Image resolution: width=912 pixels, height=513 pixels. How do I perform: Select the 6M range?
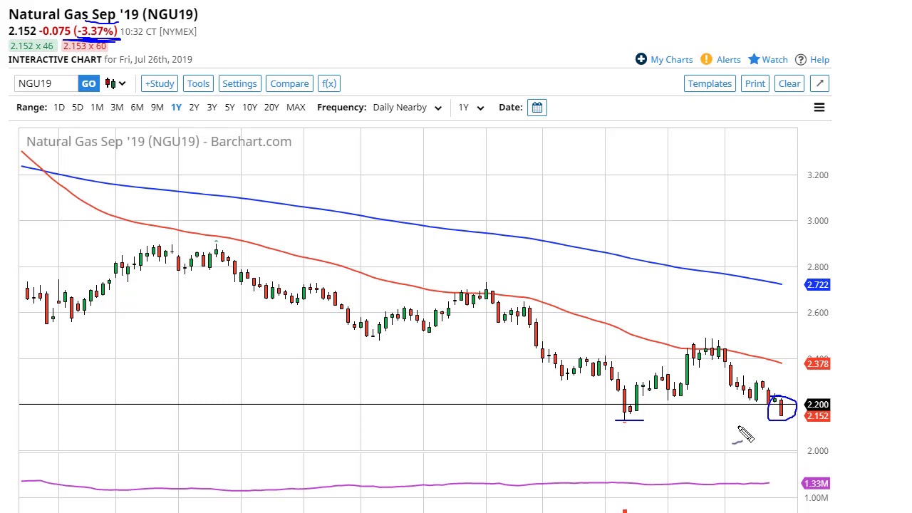[x=137, y=108]
